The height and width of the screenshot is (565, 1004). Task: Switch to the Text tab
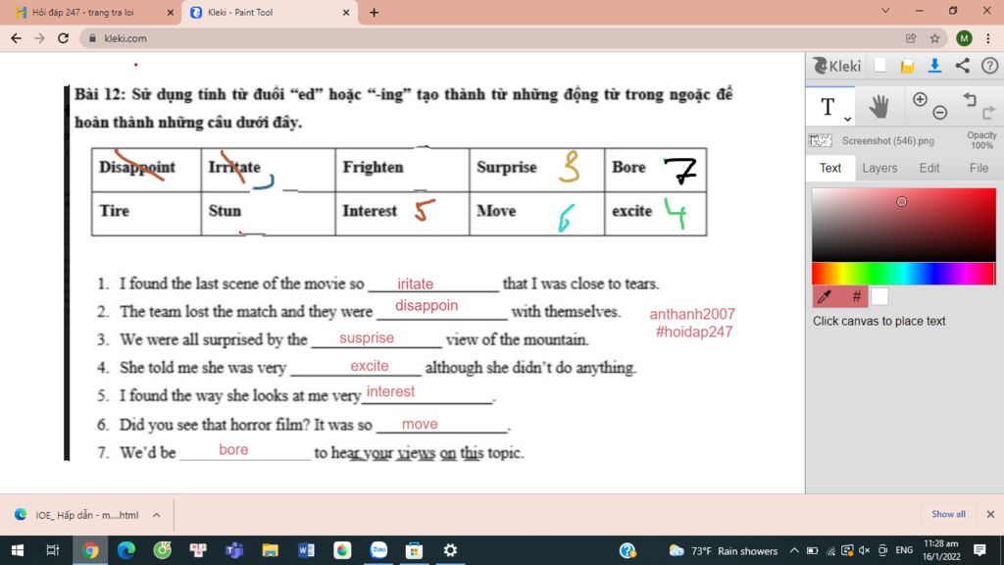click(829, 168)
